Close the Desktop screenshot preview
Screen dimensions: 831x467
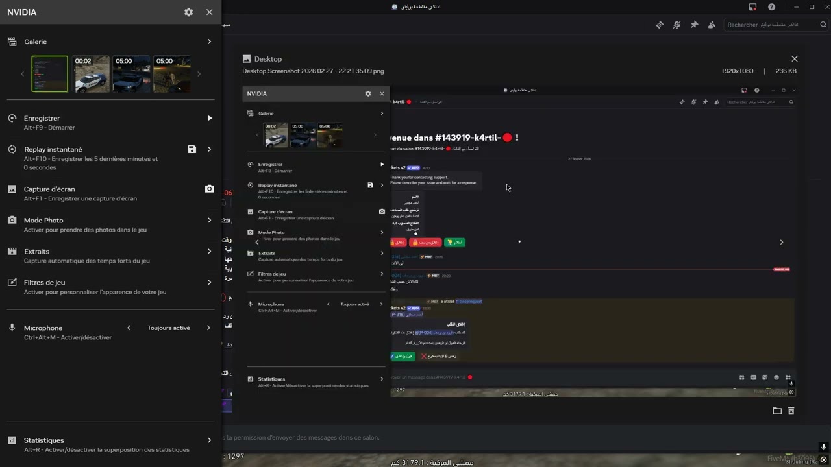pos(794,59)
